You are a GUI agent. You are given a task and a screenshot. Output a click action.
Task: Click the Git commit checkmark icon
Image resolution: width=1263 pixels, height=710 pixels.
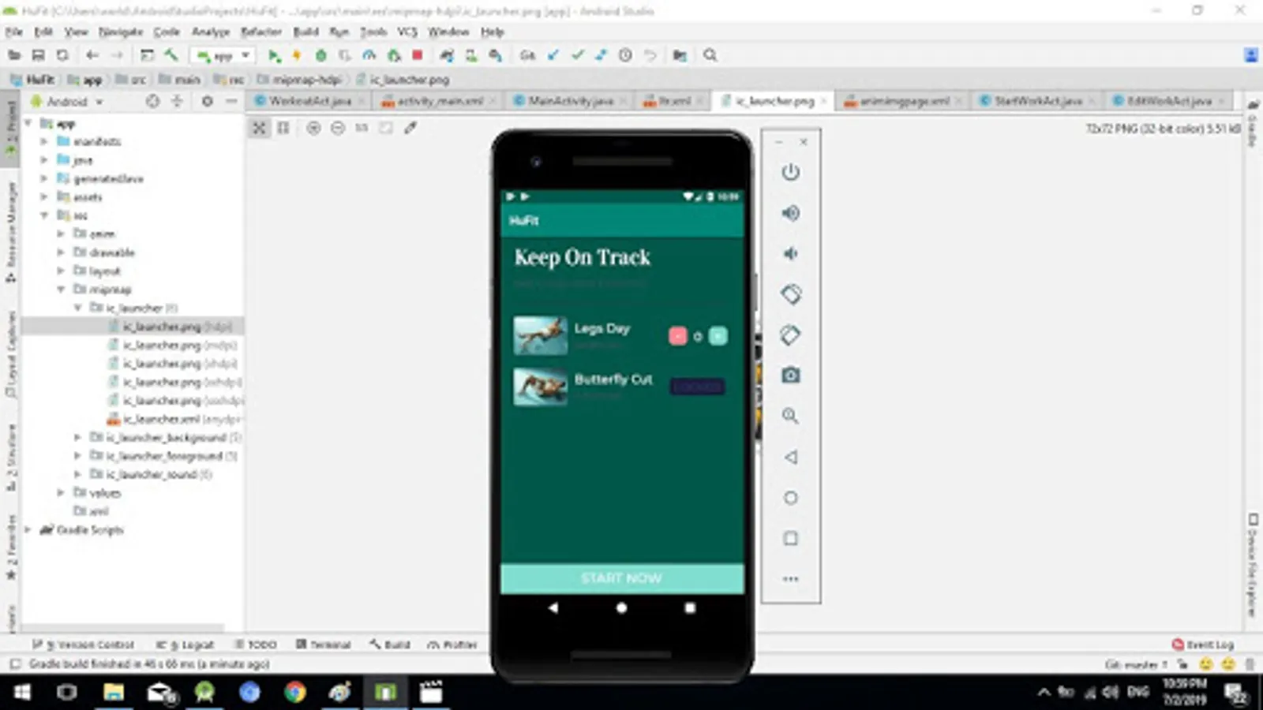tap(578, 55)
